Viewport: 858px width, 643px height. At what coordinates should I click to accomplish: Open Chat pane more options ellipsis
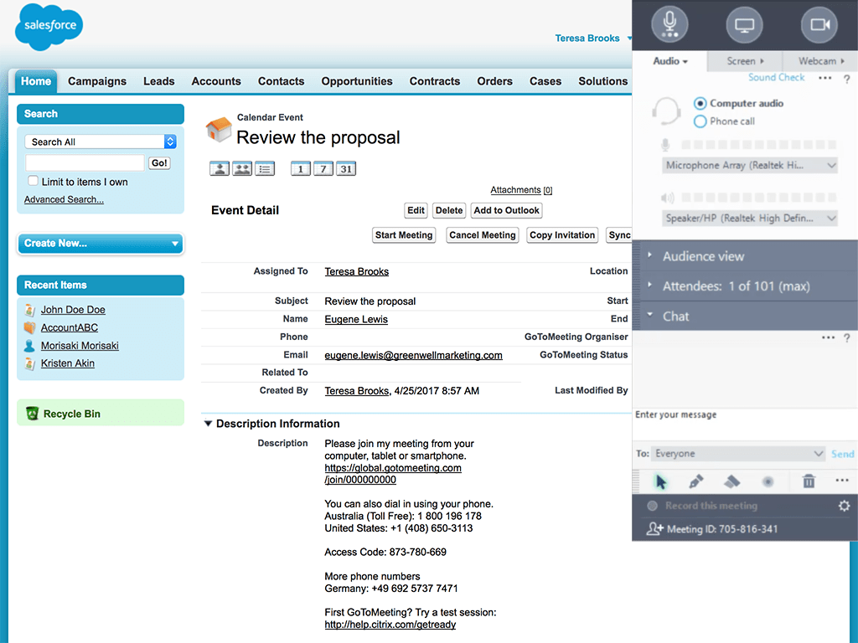click(829, 337)
